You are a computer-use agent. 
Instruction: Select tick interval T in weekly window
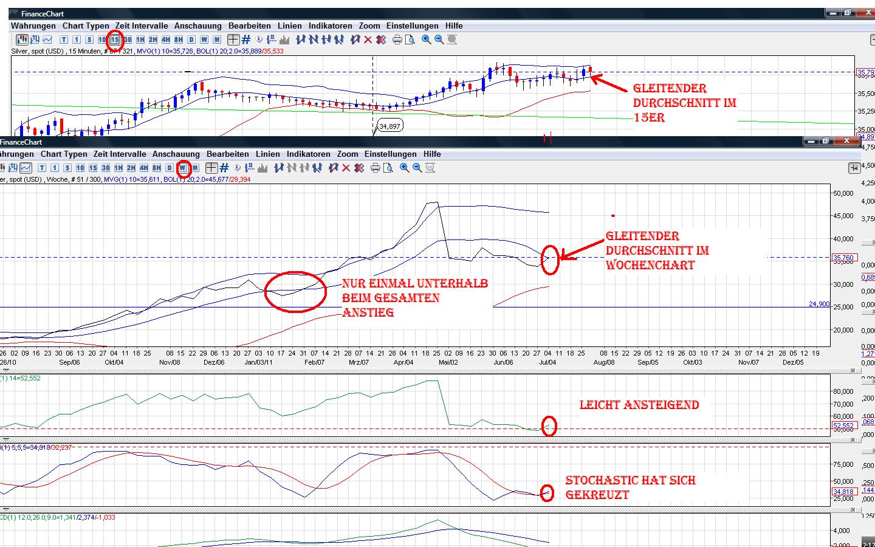tap(42, 168)
